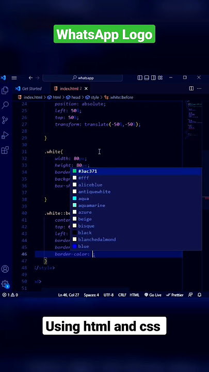This screenshot has height=372, width=209.
Task: Open the feedback icon in status bar
Action: pos(190,295)
